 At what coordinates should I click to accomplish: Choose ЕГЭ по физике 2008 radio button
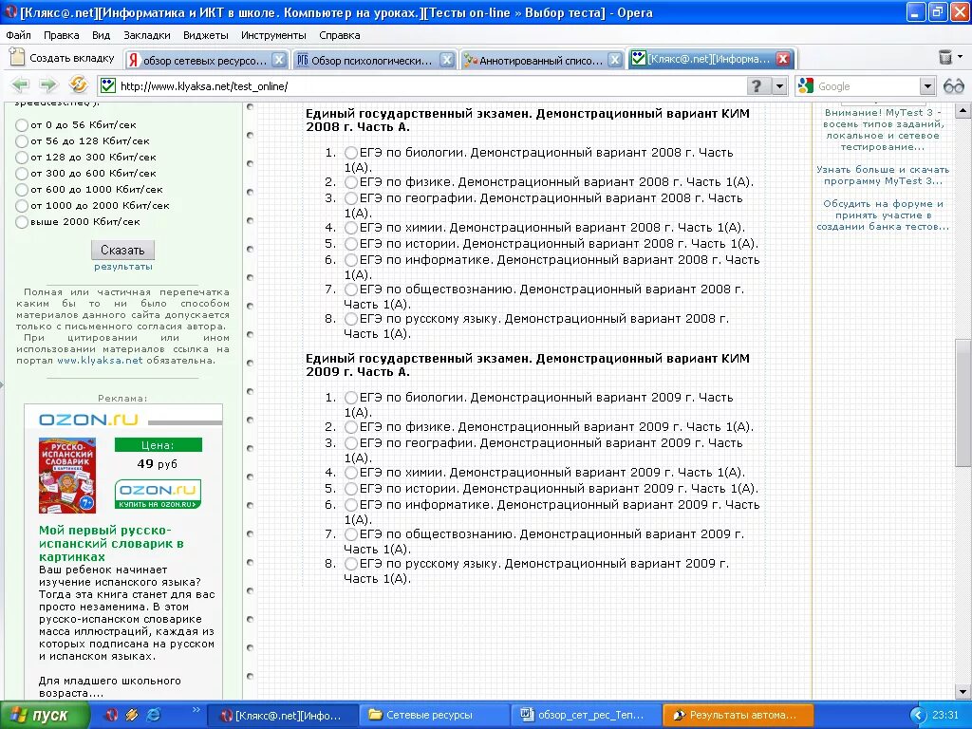[x=351, y=182]
